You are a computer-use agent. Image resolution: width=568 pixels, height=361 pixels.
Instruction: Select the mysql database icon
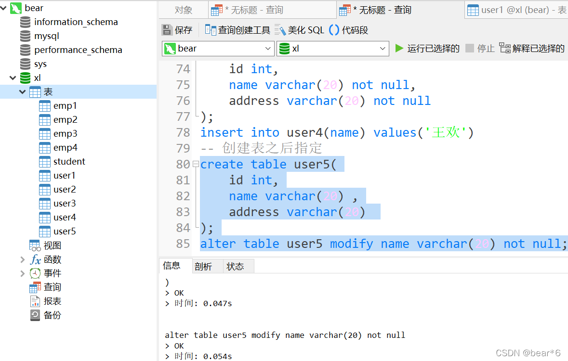(x=26, y=36)
